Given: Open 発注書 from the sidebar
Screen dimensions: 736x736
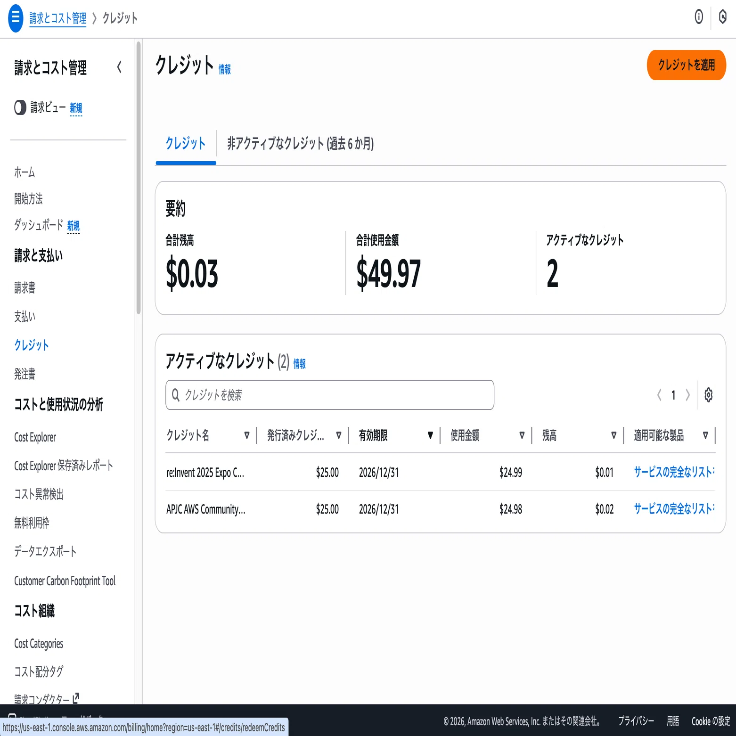Looking at the screenshot, I should (25, 374).
